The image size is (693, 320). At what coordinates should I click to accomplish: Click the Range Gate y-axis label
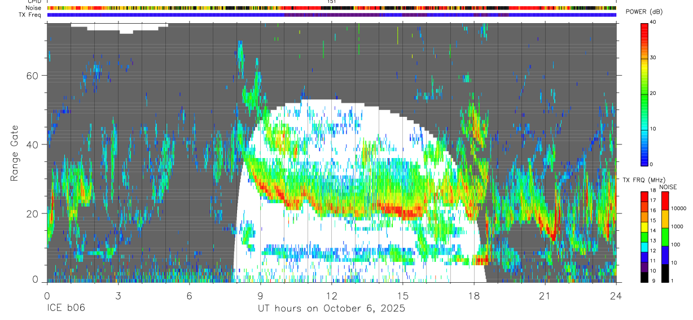(x=14, y=153)
